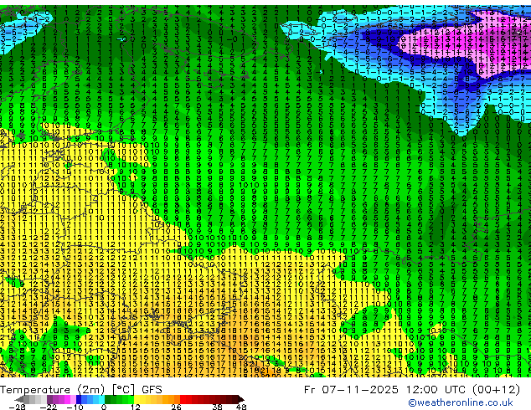Click the grey left arrow tip of the legend
The image size is (531, 410).
[x=19, y=400]
